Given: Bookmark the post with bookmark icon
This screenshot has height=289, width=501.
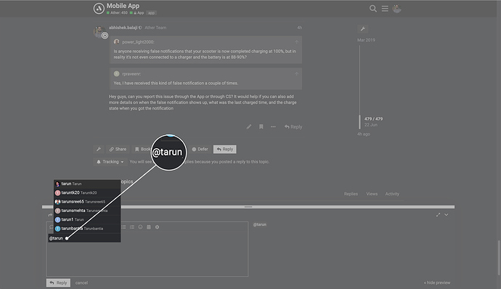Looking at the screenshot, I should tap(261, 126).
